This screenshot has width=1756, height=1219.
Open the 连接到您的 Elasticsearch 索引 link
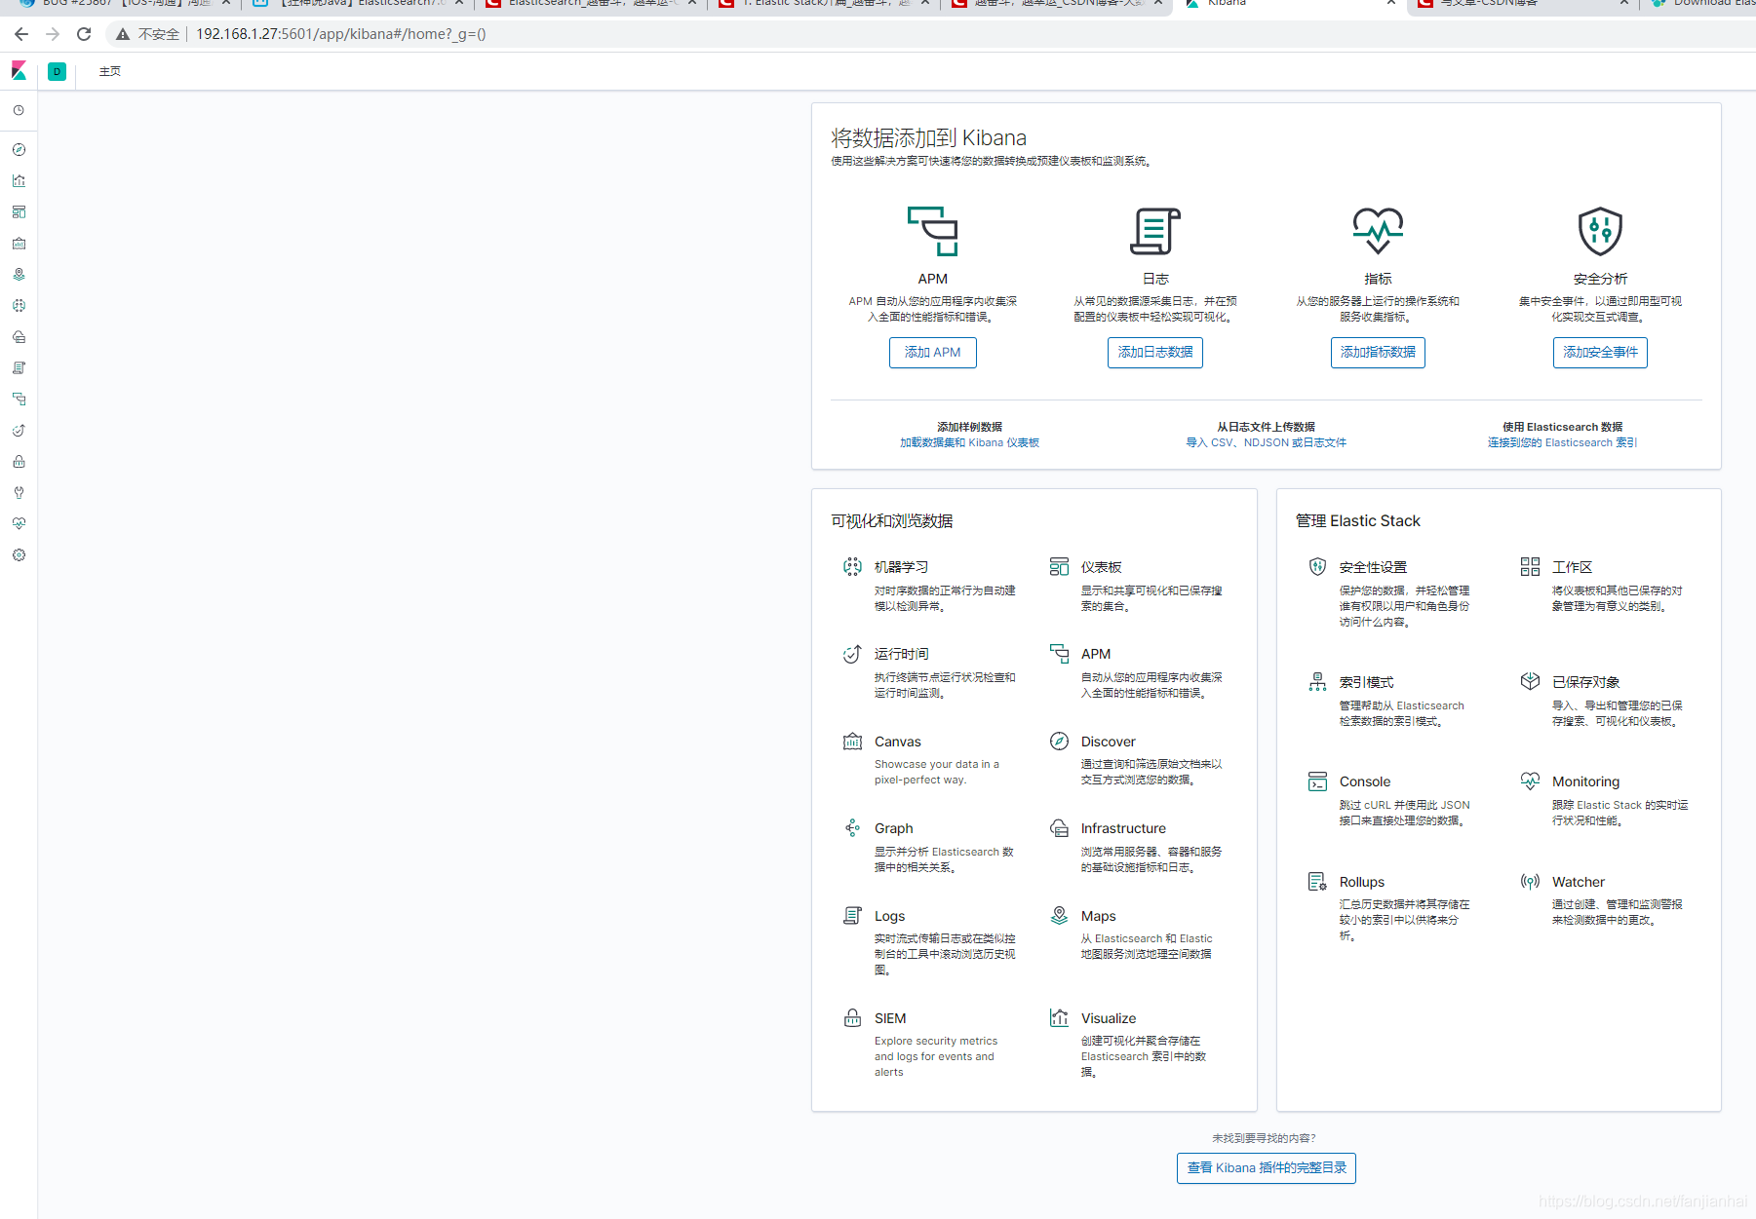(x=1562, y=442)
